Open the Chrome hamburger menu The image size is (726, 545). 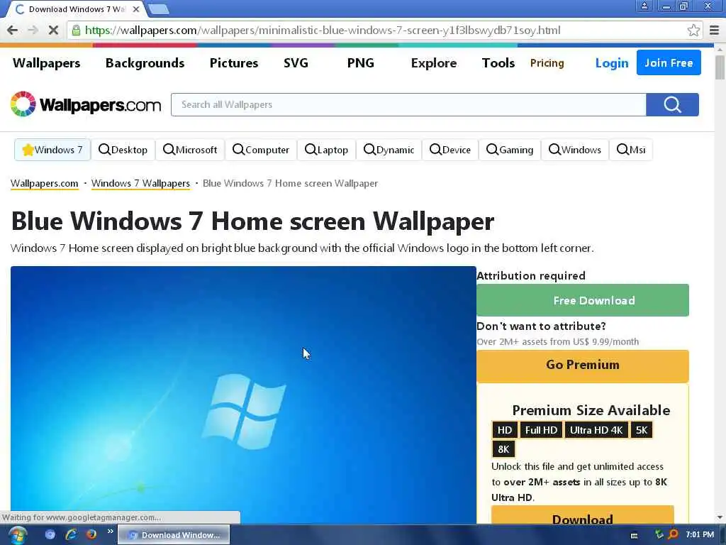click(x=714, y=31)
